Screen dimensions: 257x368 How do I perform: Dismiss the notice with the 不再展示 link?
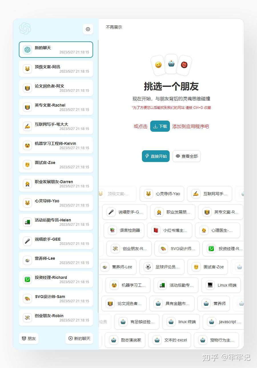pos(113,27)
